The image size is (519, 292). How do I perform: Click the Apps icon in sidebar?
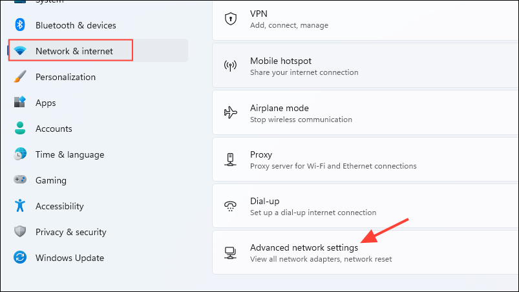click(20, 102)
